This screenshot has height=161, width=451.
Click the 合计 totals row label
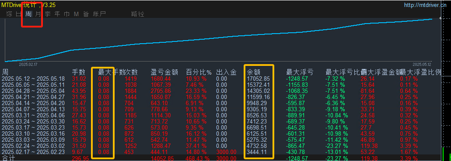(8, 158)
